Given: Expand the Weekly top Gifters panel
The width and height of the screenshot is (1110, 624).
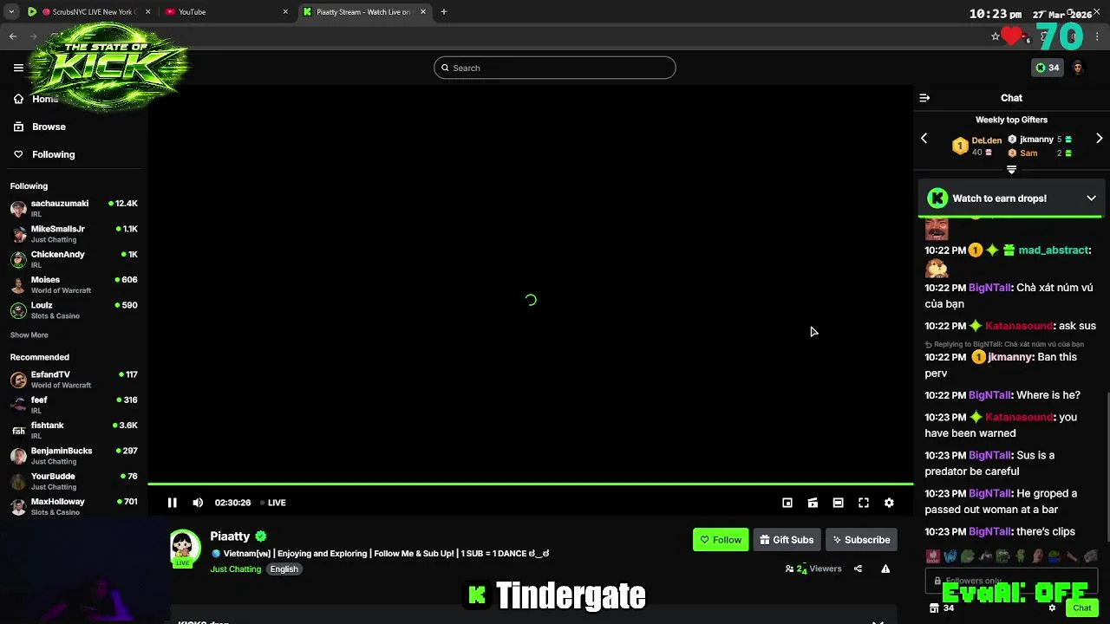Looking at the screenshot, I should (1011, 170).
